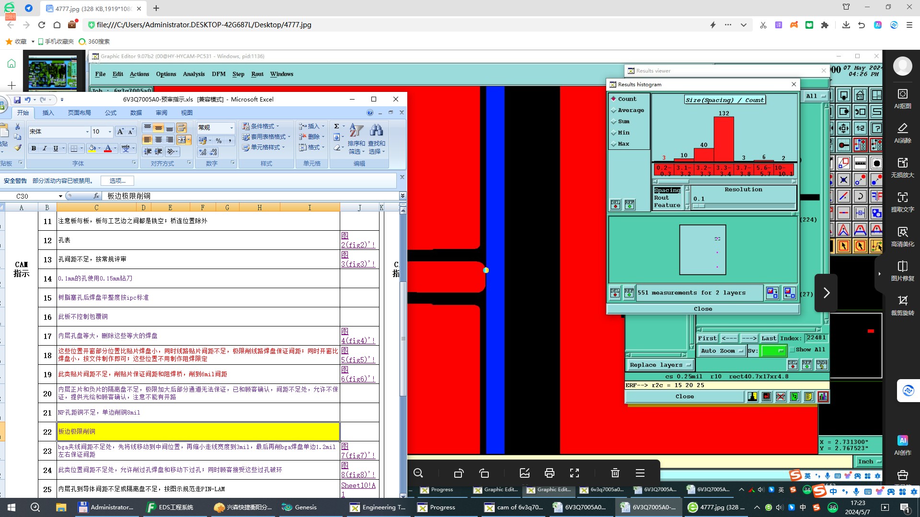Image resolution: width=920 pixels, height=517 pixels.
Task: Toggle the Show All checkbox
Action: pos(792,350)
